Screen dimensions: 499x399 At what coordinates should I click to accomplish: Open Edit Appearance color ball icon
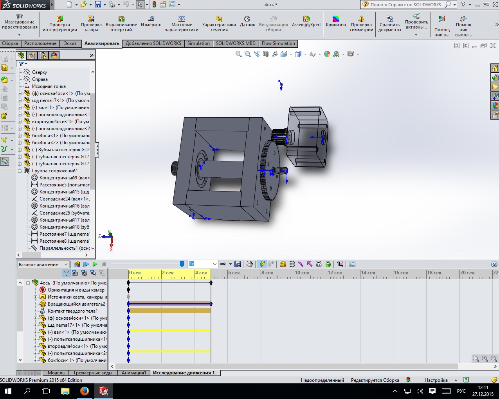pos(327,54)
